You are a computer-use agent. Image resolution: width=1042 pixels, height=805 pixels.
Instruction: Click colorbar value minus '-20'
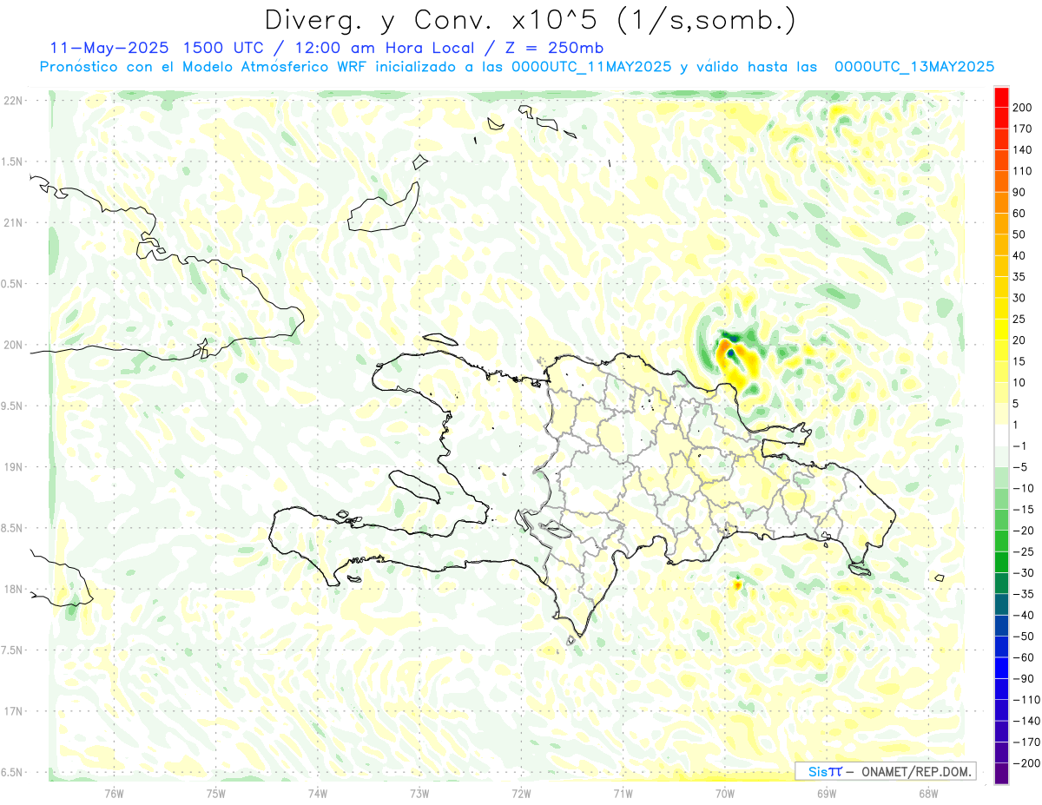[x=1023, y=531]
